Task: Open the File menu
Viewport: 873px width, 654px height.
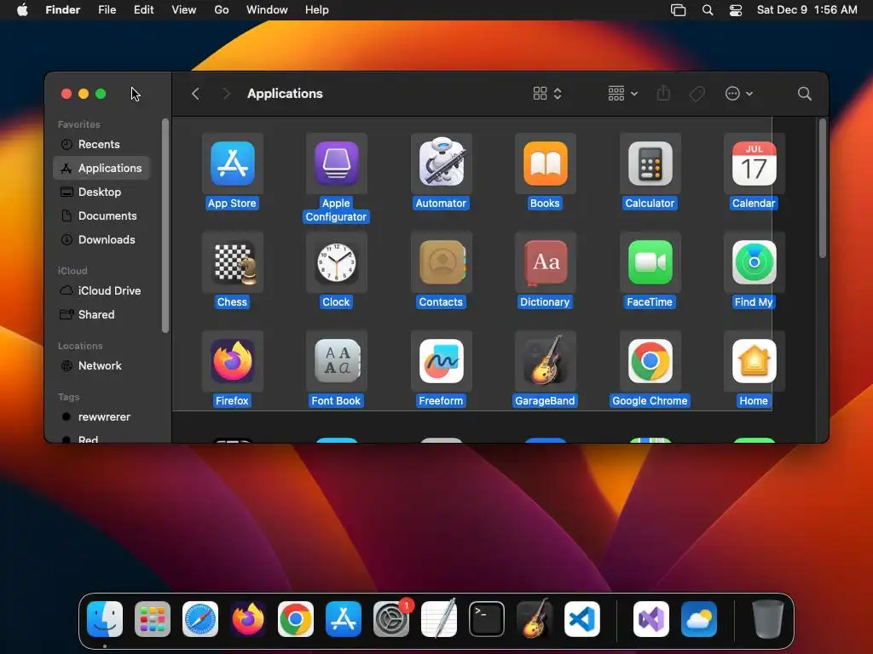Action: (107, 10)
